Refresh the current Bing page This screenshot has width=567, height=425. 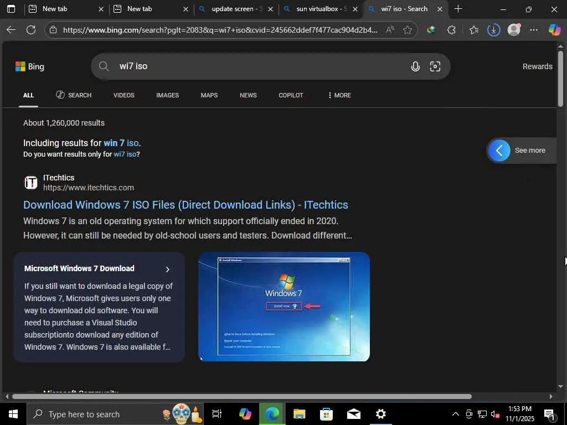[31, 30]
